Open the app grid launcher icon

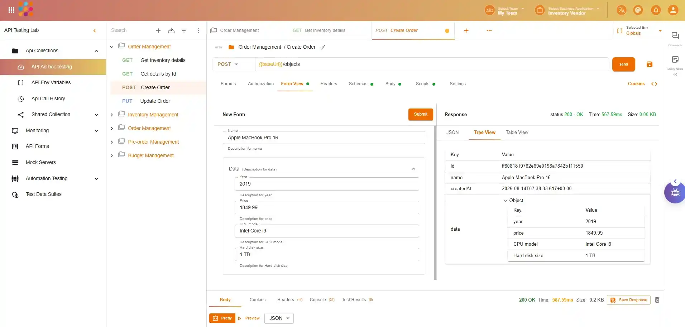pyautogui.click(x=11, y=10)
